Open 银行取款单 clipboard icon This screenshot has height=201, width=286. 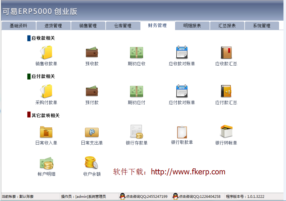(x=182, y=132)
